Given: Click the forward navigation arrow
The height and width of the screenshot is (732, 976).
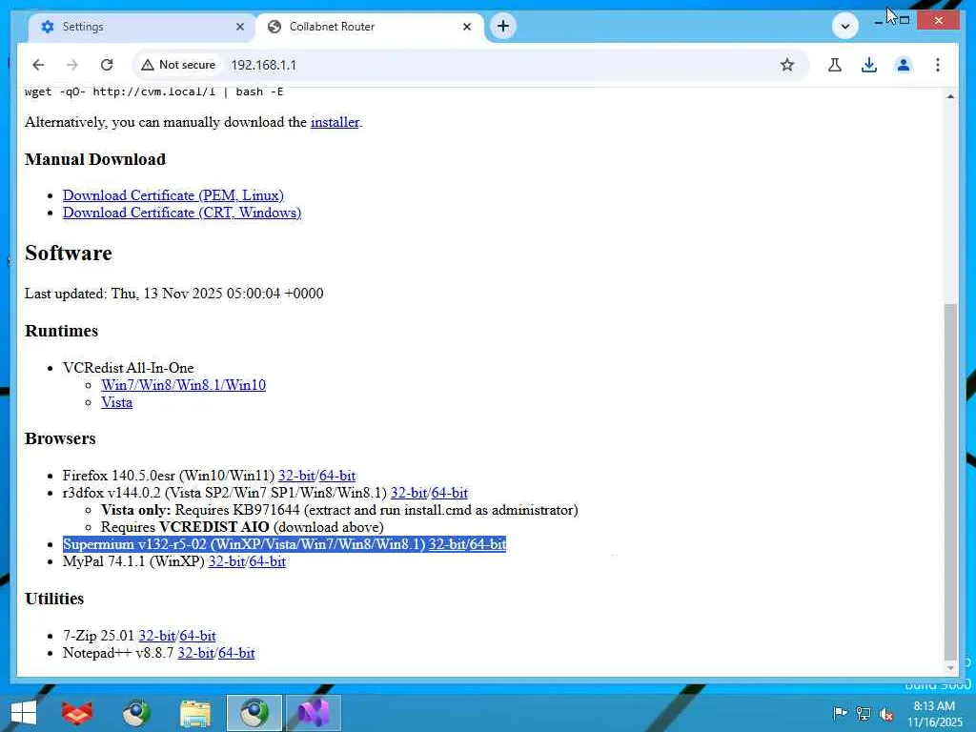Looking at the screenshot, I should click(x=72, y=65).
